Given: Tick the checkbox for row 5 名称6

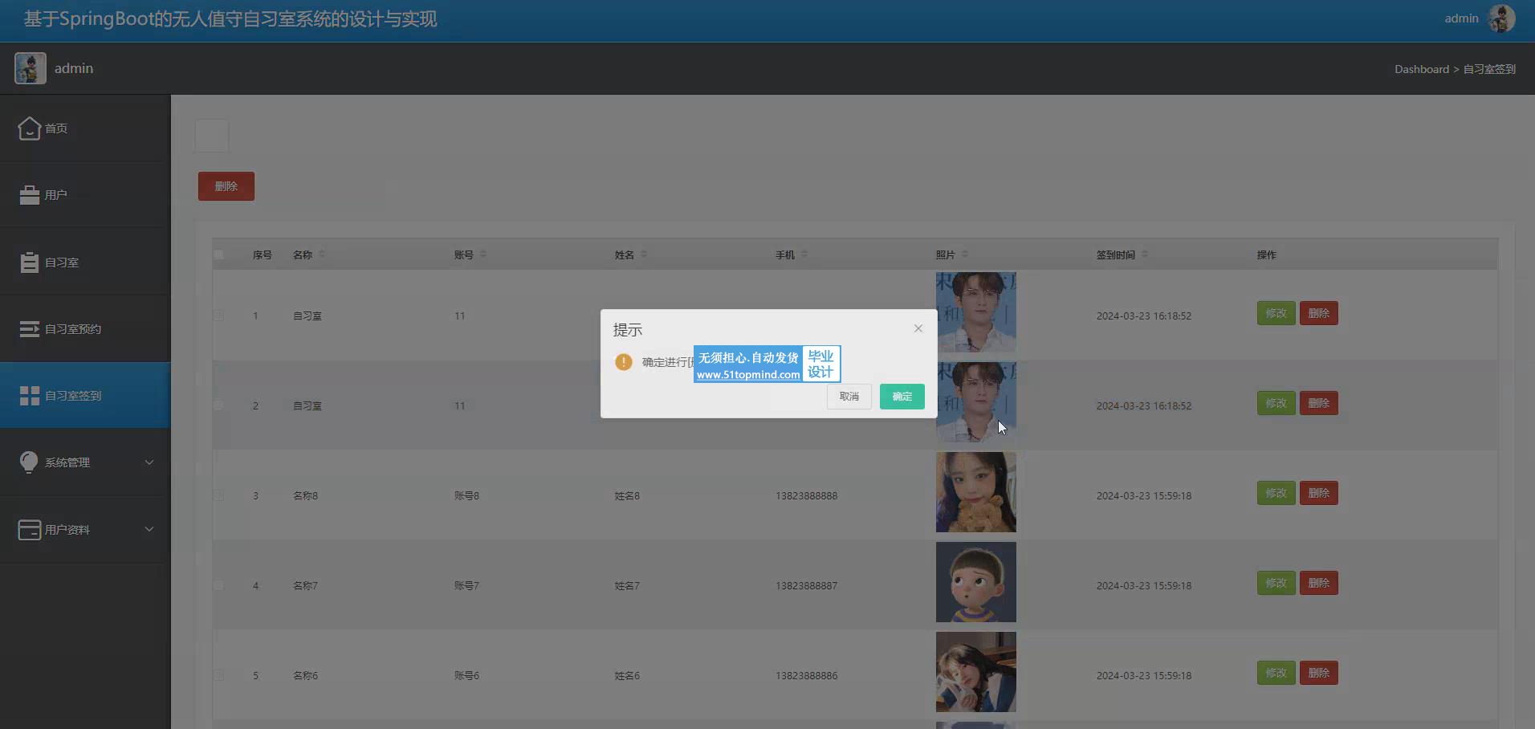Looking at the screenshot, I should (218, 675).
